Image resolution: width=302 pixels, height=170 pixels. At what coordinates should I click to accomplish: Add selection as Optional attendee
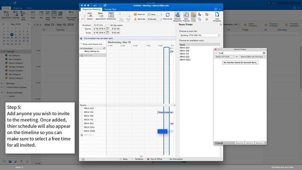(x=250, y=143)
